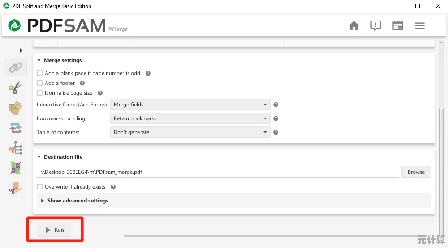
Task: Open the hamburger menu in header
Action: [419, 26]
